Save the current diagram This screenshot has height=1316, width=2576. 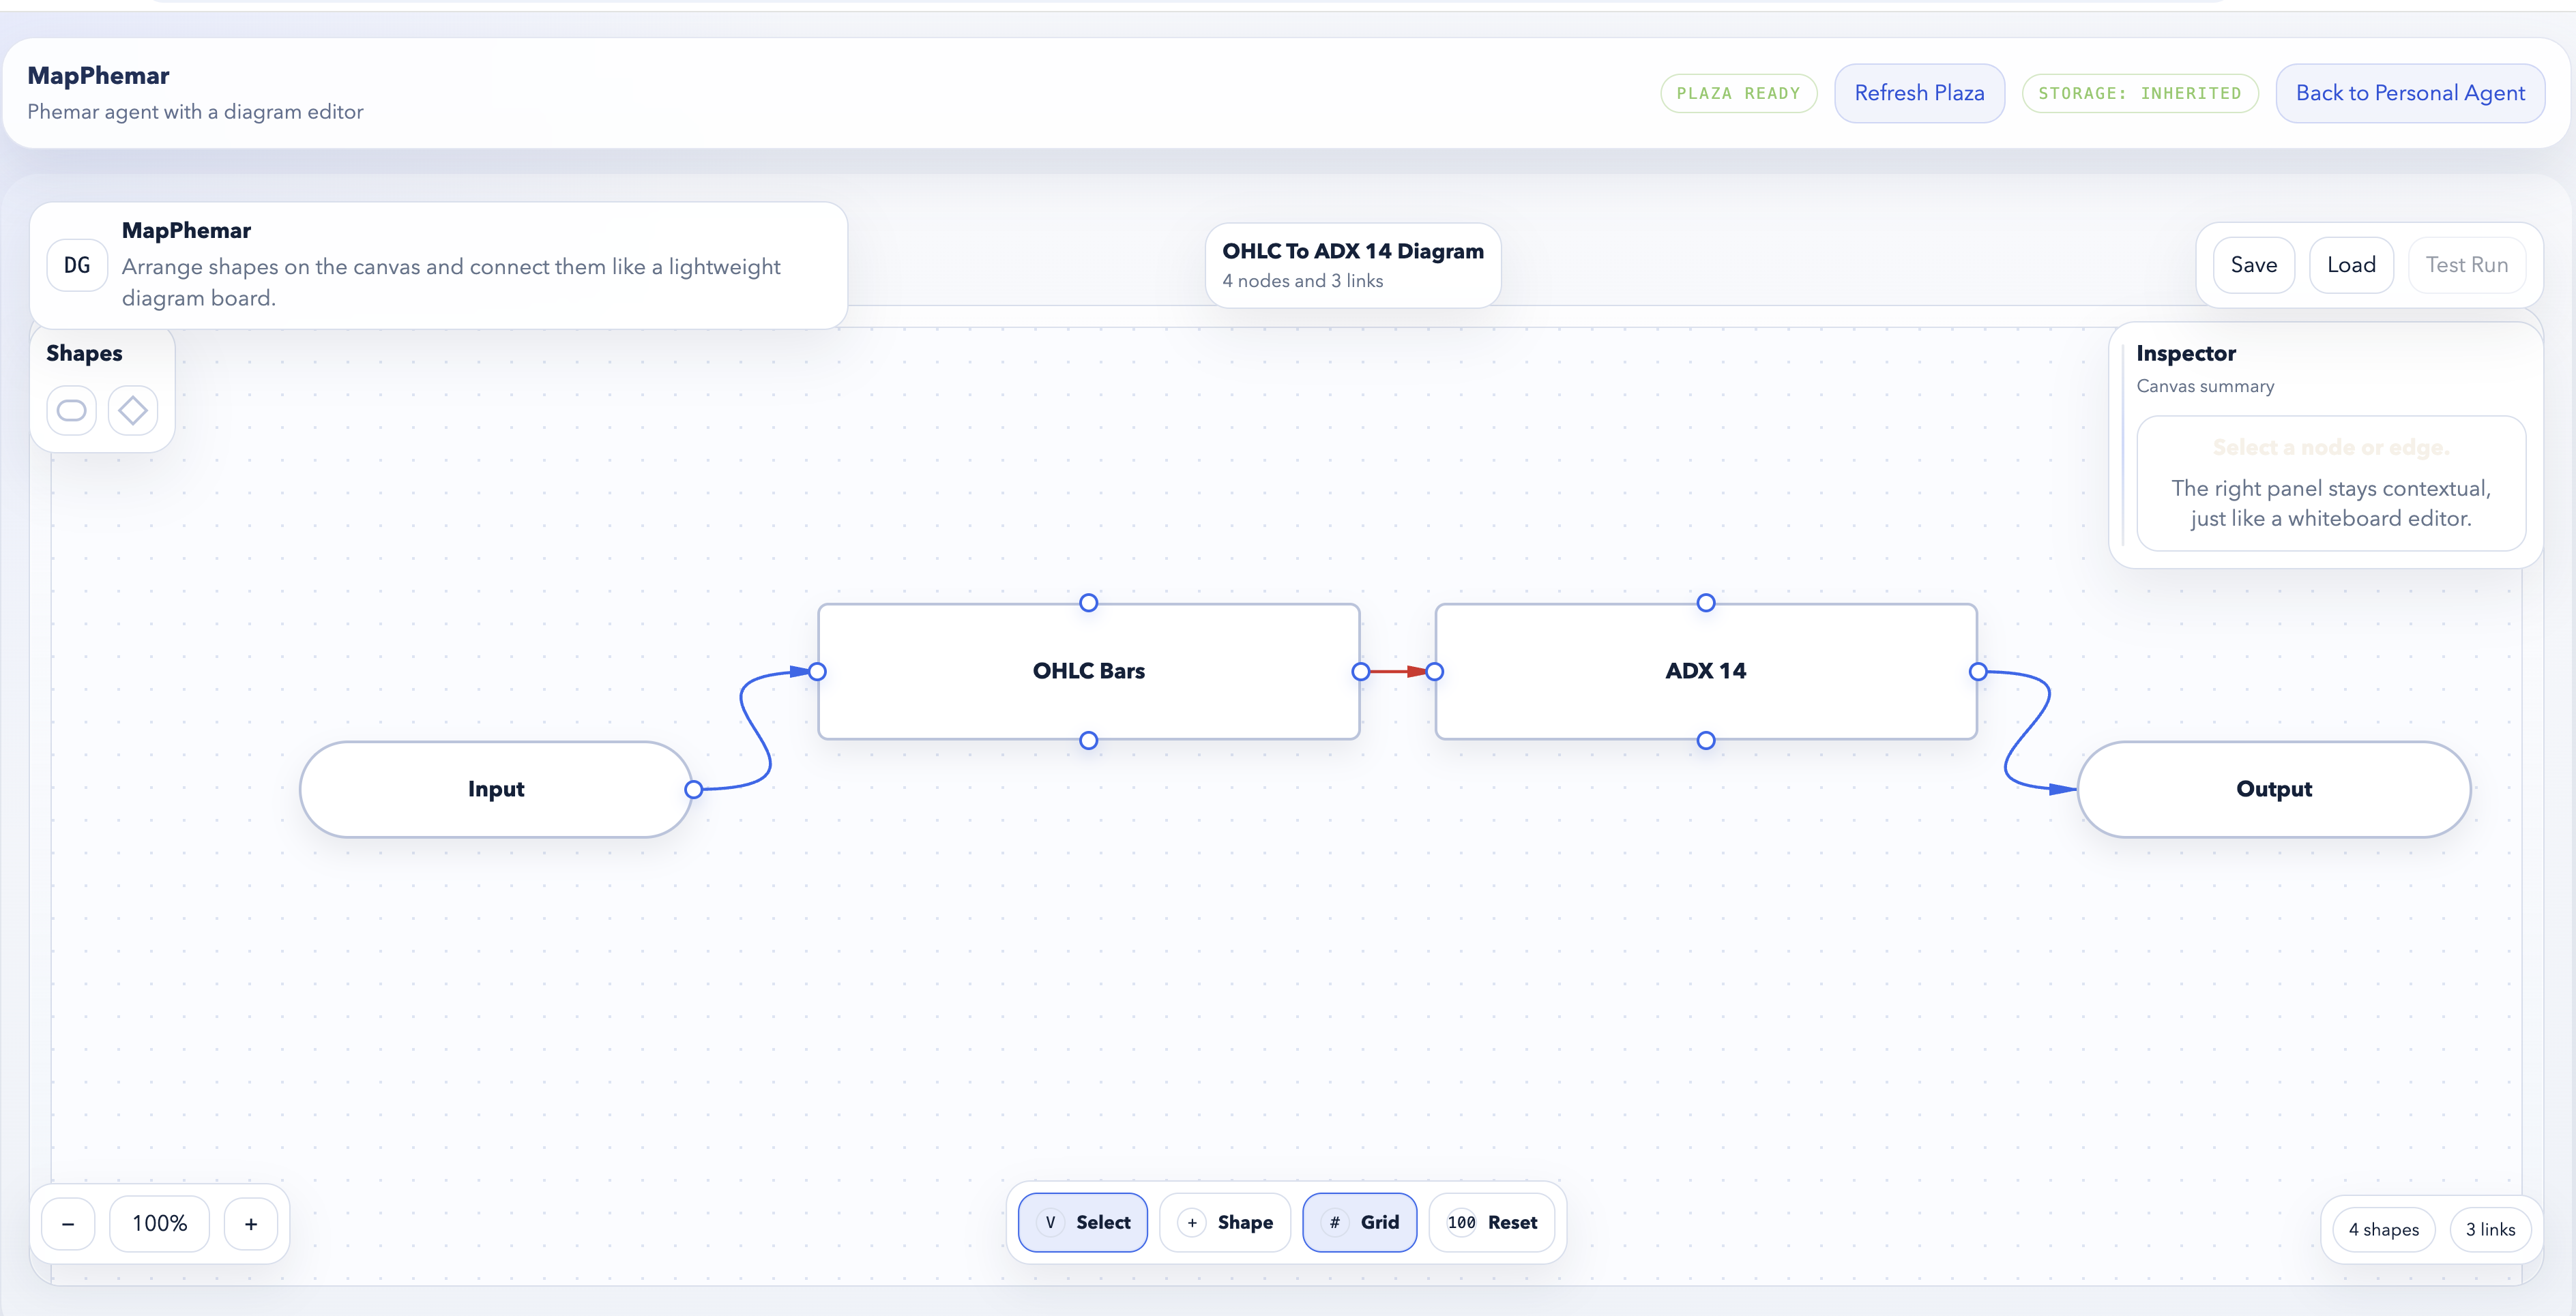pos(2253,265)
